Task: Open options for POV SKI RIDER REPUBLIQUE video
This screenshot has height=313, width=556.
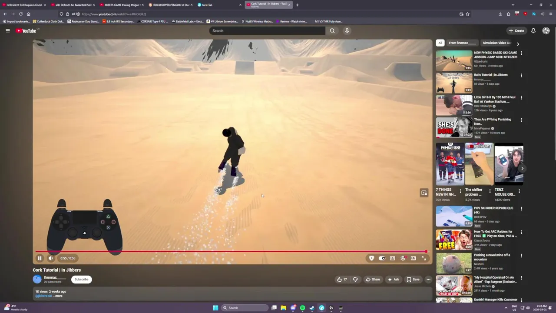Action: 521,209
